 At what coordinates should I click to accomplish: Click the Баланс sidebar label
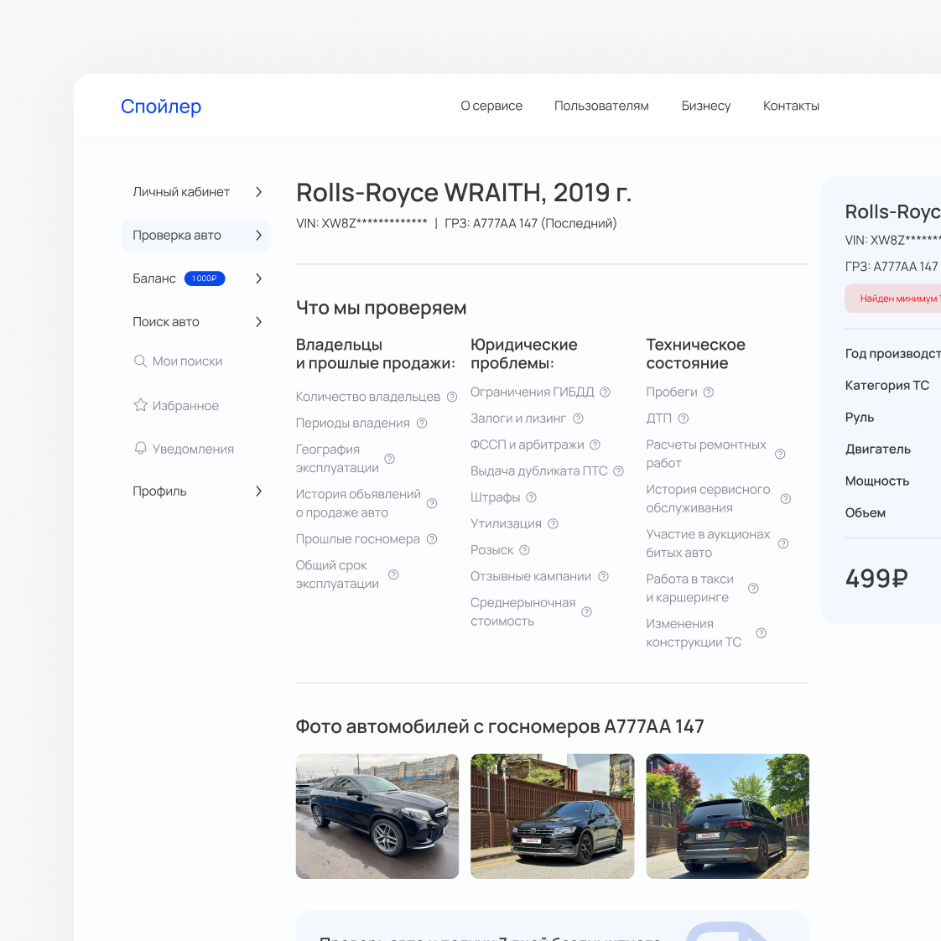coord(154,278)
